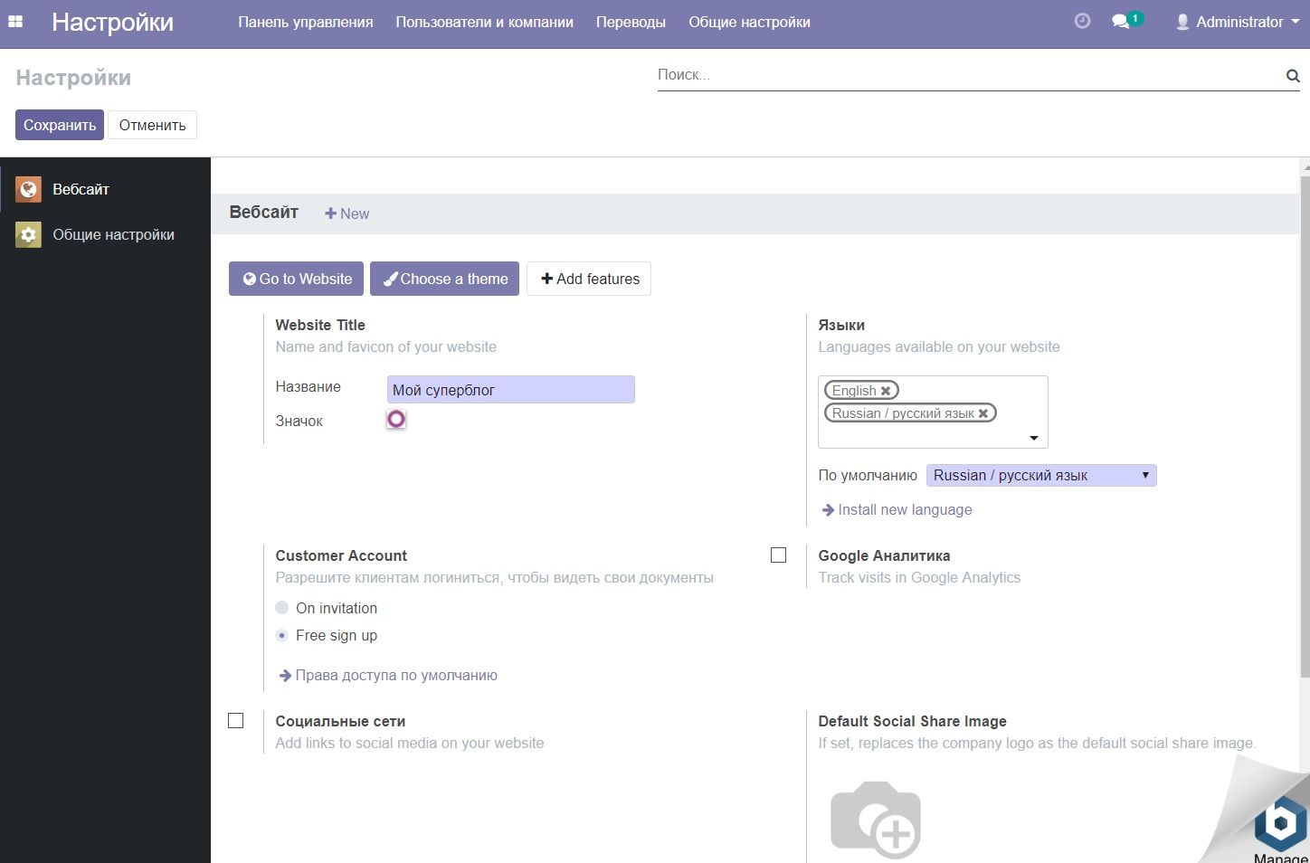Click the search magnifier icon
This screenshot has height=863, width=1310.
tap(1292, 75)
